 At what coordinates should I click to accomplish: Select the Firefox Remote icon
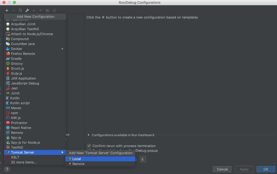[x=8, y=53]
